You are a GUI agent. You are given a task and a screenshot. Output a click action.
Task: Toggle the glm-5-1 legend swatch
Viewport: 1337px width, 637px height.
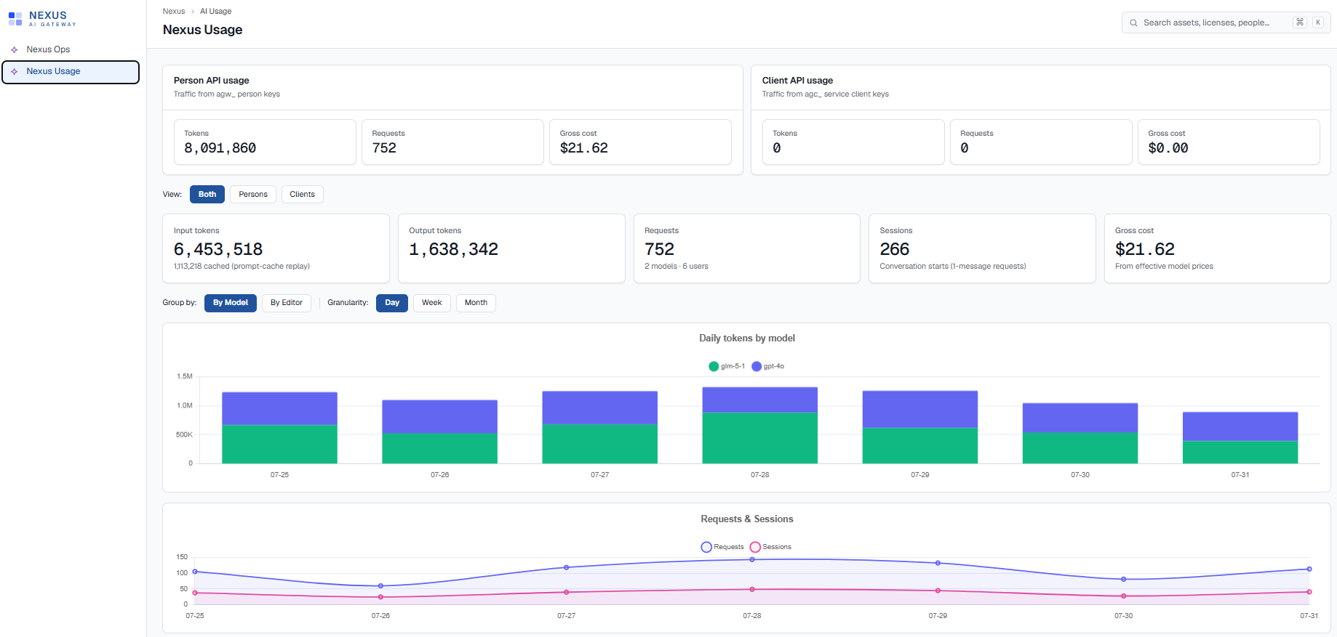(714, 366)
